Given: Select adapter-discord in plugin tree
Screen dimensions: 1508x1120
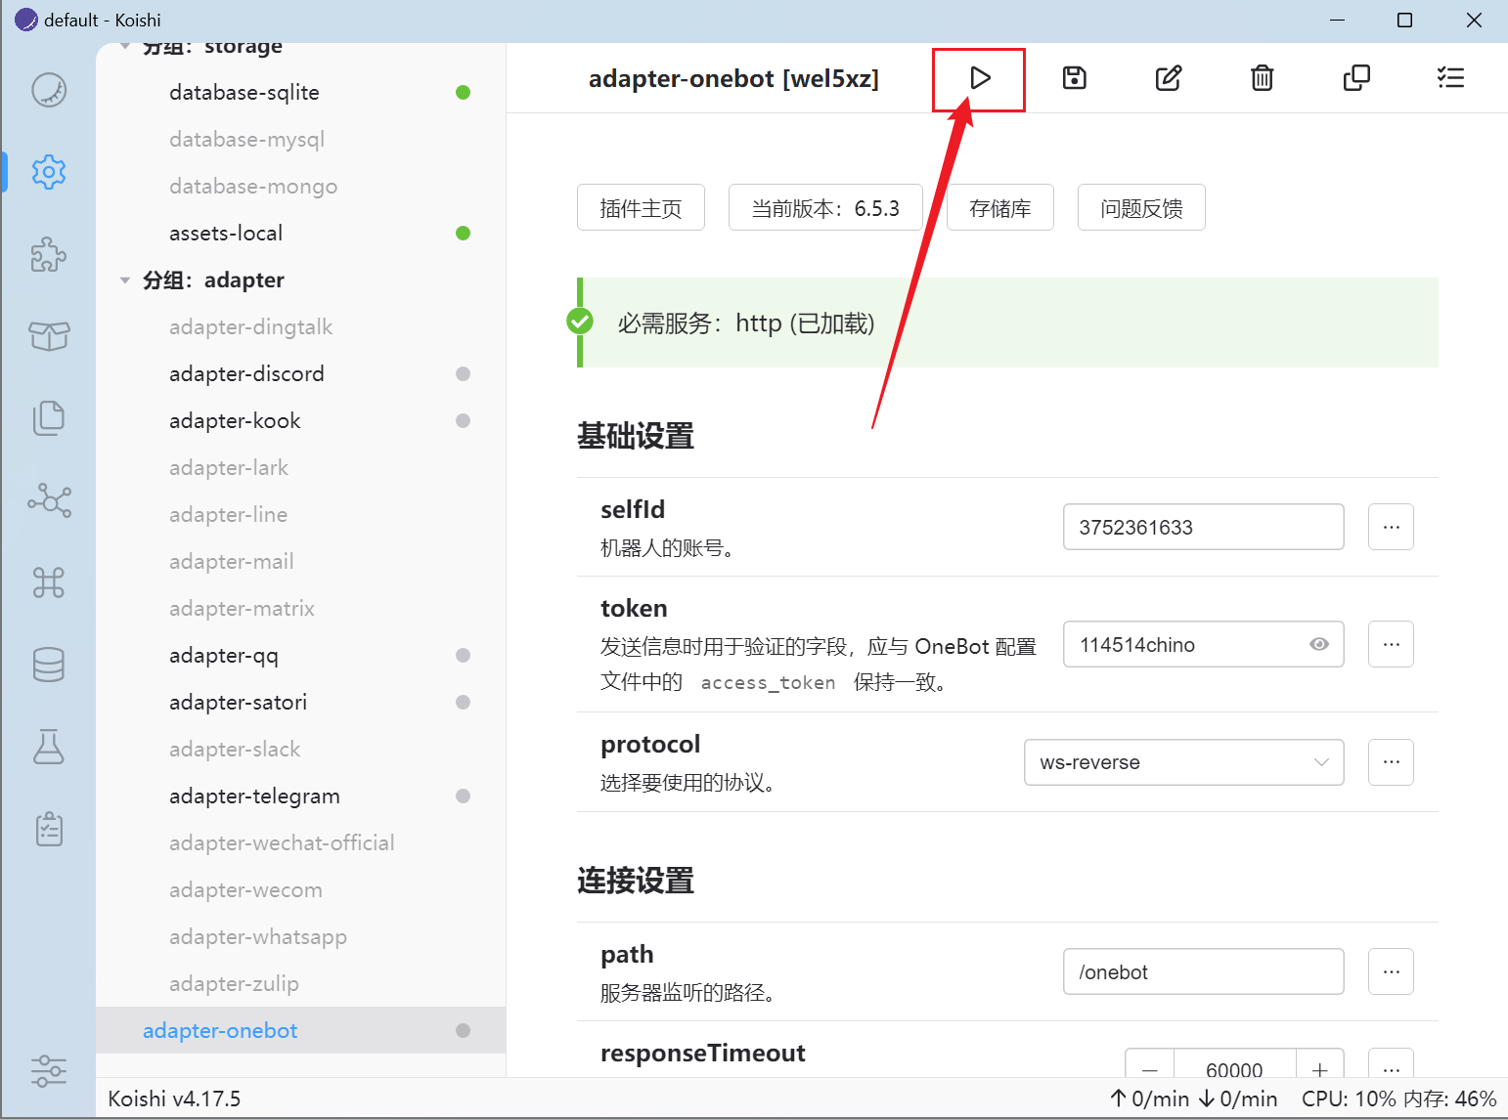Looking at the screenshot, I should 300,374.
